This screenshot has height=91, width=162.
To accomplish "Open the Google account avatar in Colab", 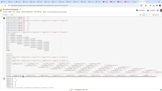I will pyautogui.click(x=161, y=10).
